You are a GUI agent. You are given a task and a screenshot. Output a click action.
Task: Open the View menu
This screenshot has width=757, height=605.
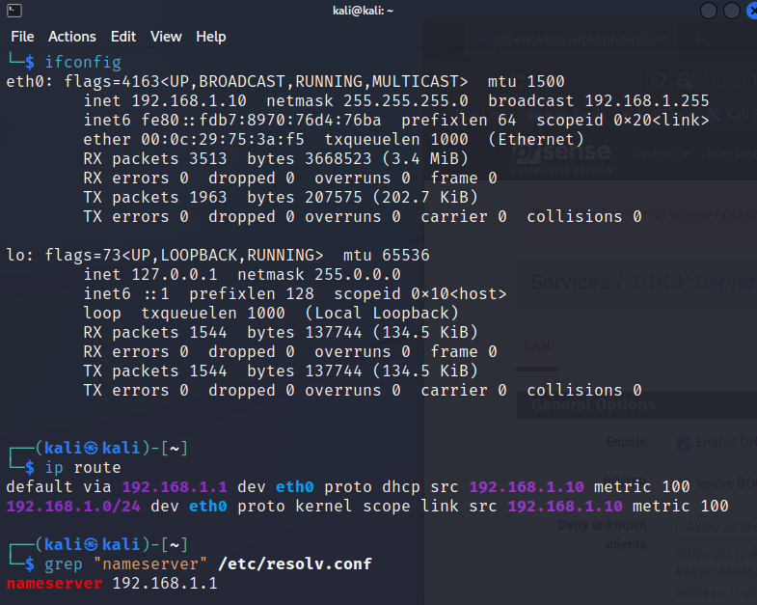coord(166,37)
